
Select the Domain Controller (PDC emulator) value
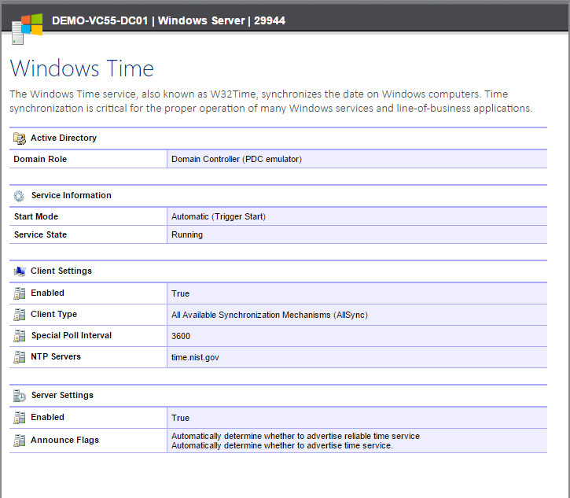[x=237, y=160]
